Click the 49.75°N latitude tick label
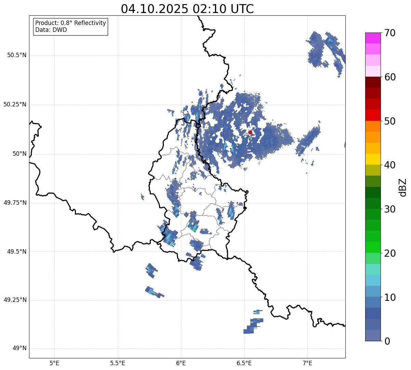 (x=15, y=203)
